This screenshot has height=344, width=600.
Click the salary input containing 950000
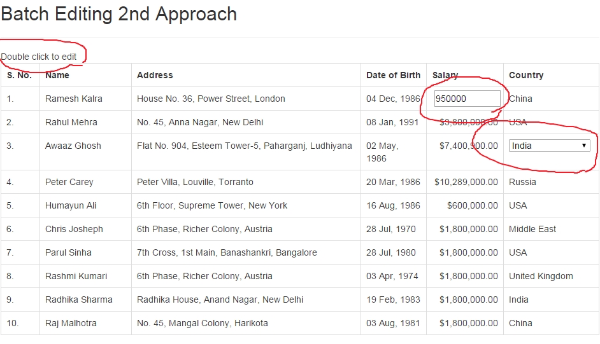[x=468, y=99]
